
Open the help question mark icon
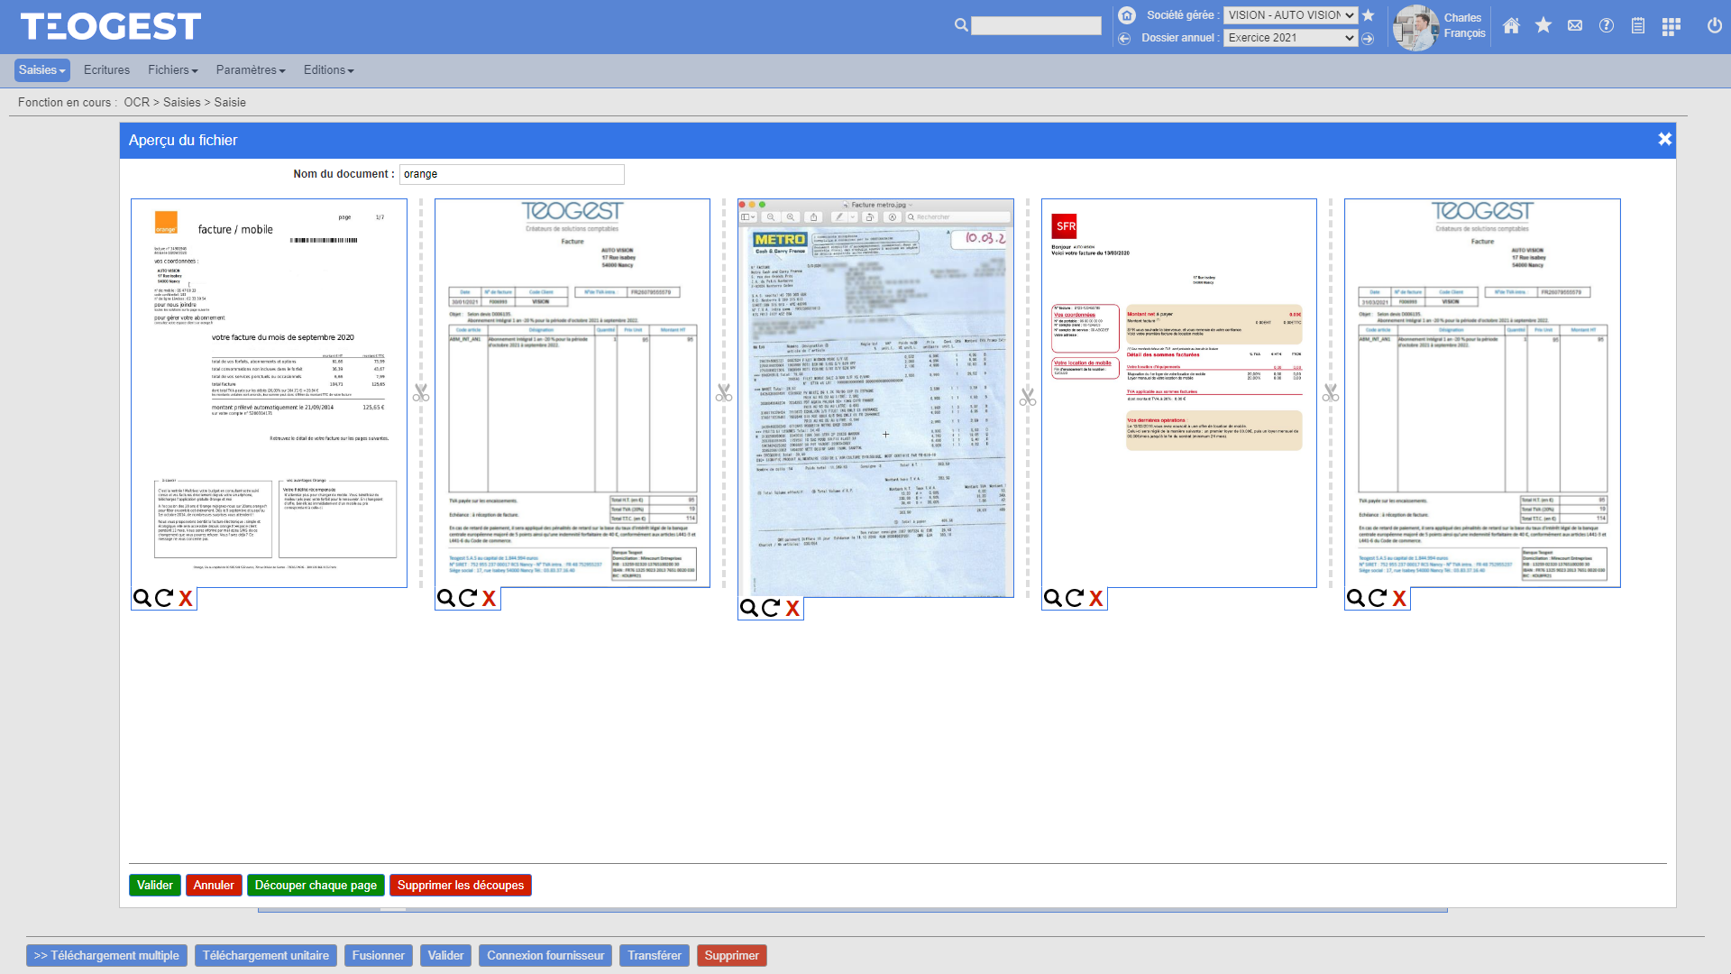point(1607,26)
